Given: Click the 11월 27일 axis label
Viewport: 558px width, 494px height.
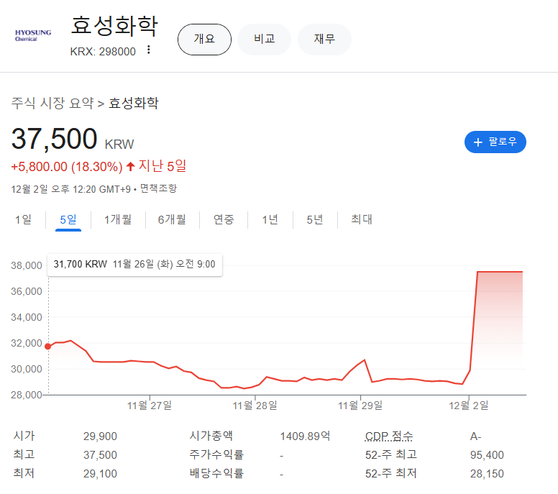Looking at the screenshot, I should [x=150, y=406].
